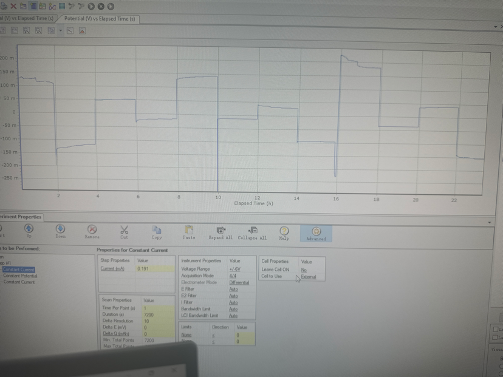This screenshot has width=503, height=377.
Task: Click the new graph window icon
Action: [x=24, y=6]
